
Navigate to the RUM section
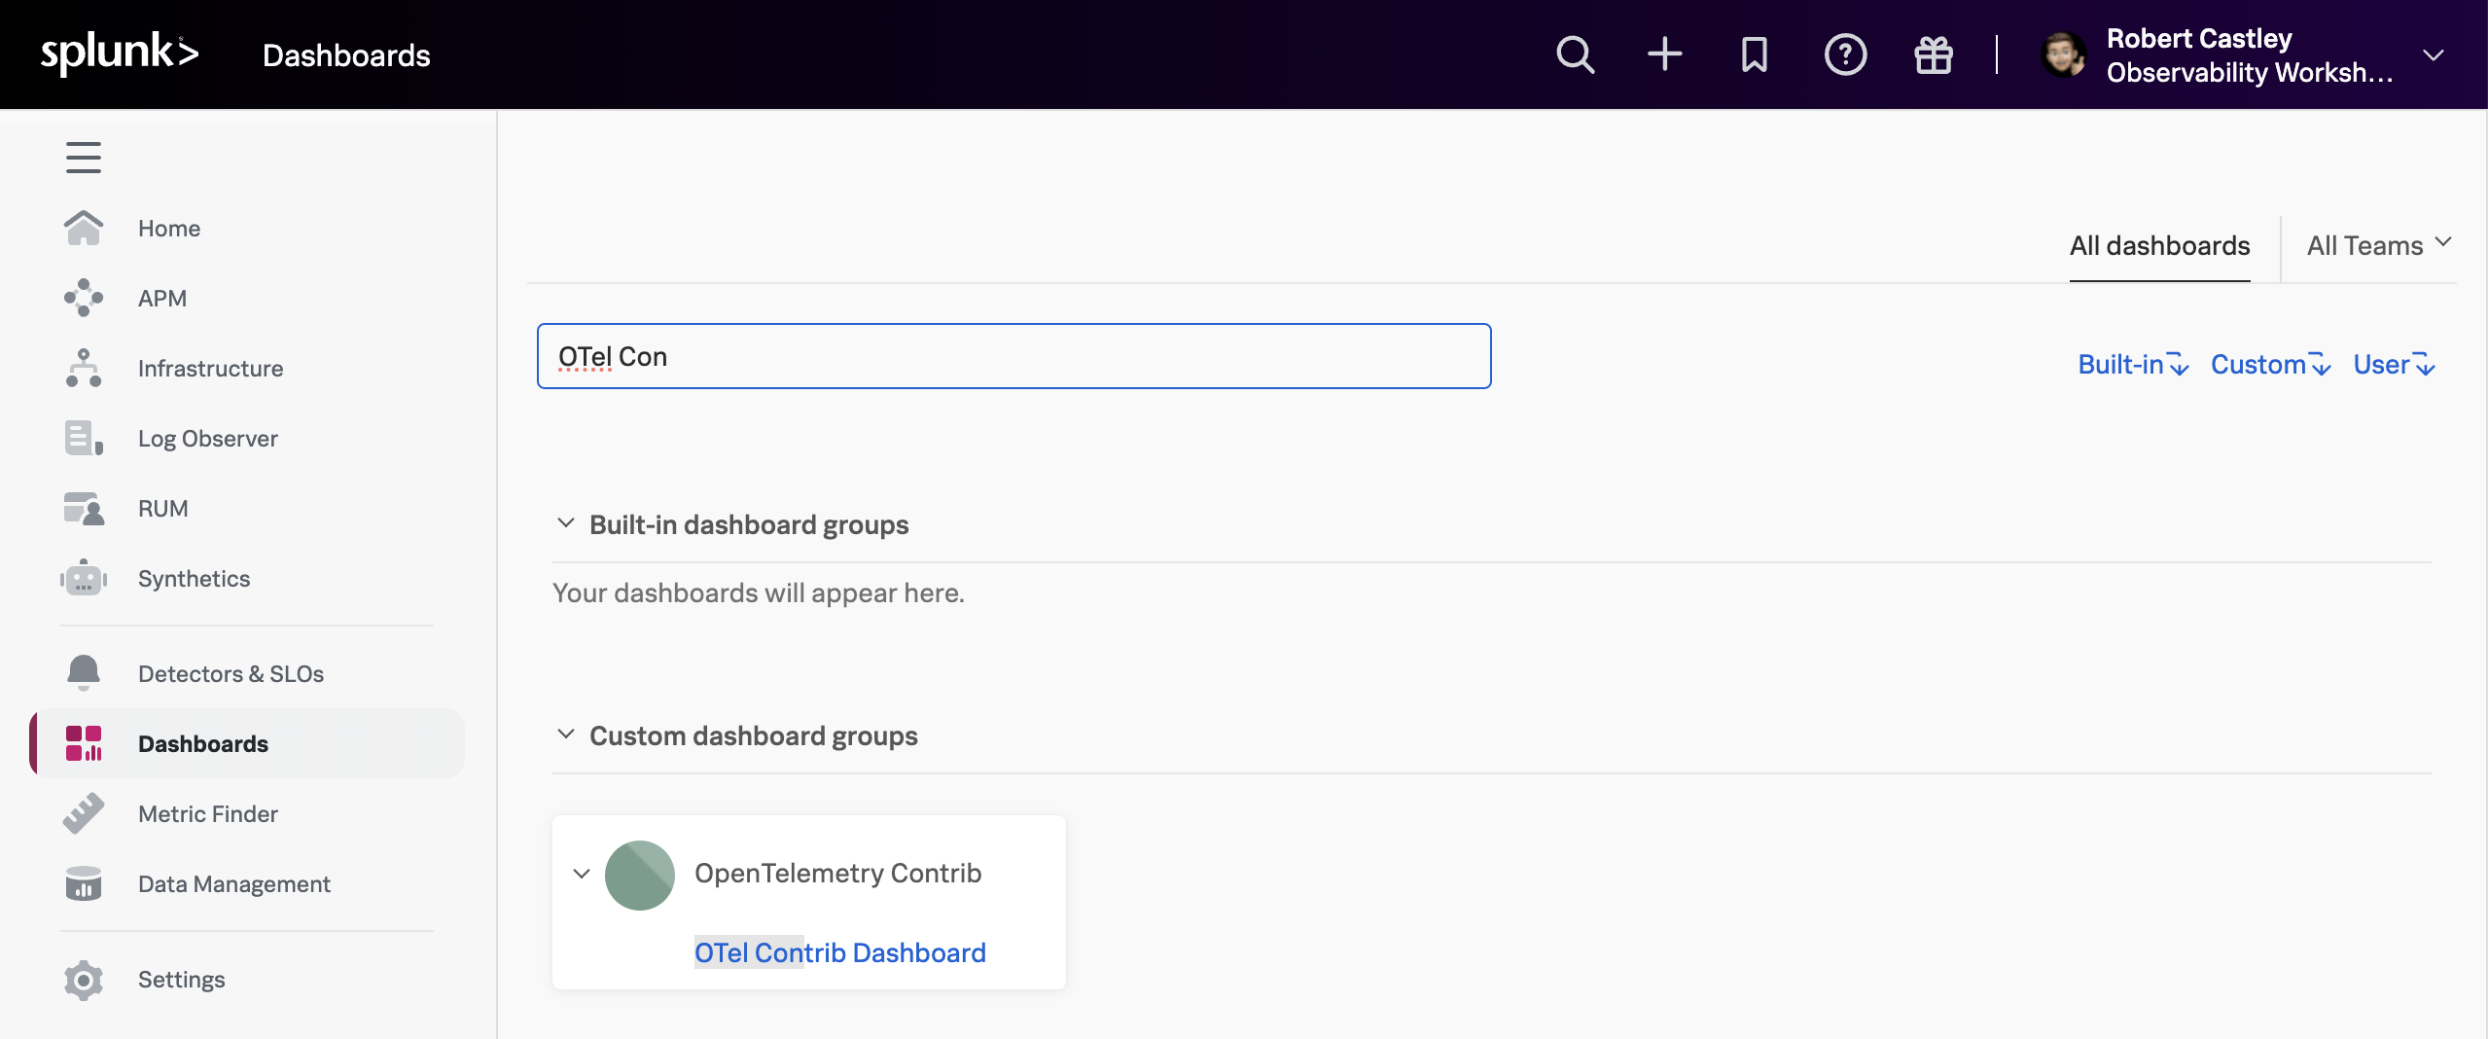[162, 508]
